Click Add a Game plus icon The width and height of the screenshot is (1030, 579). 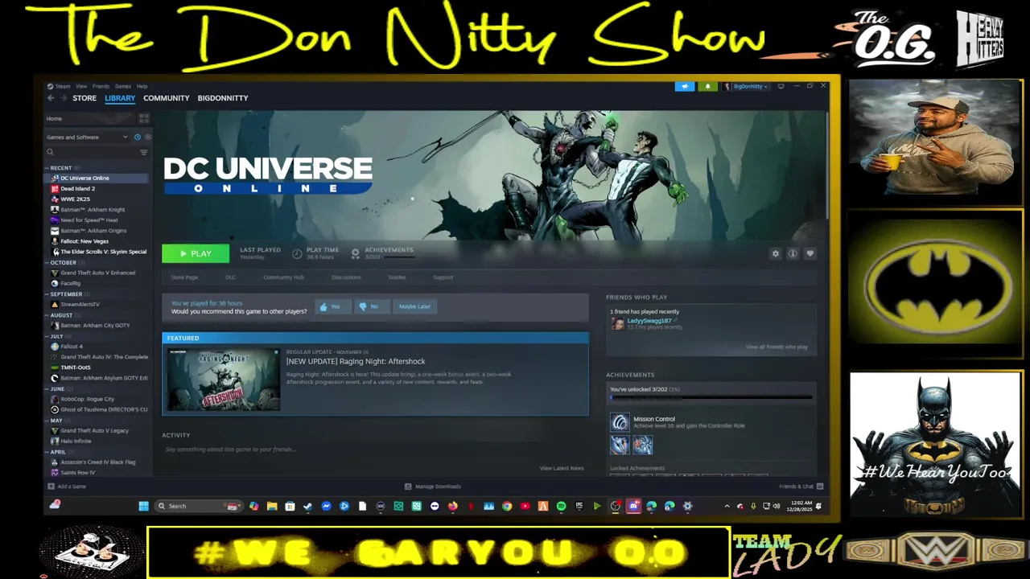(x=51, y=487)
